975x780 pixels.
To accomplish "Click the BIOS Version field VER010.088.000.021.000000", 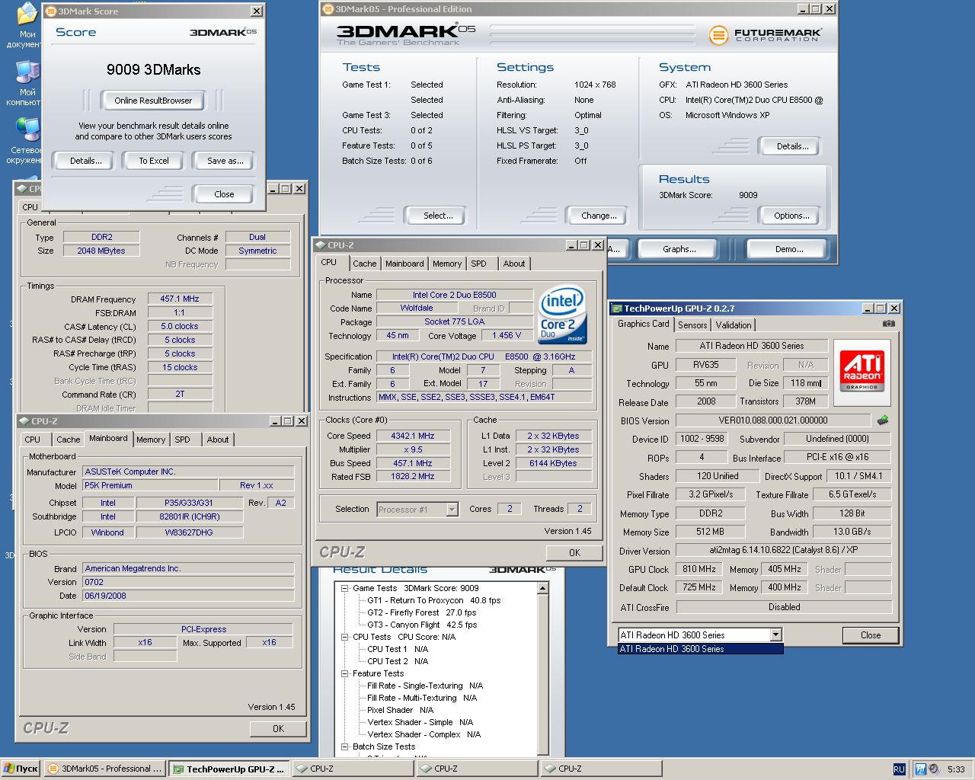I will click(772, 420).
